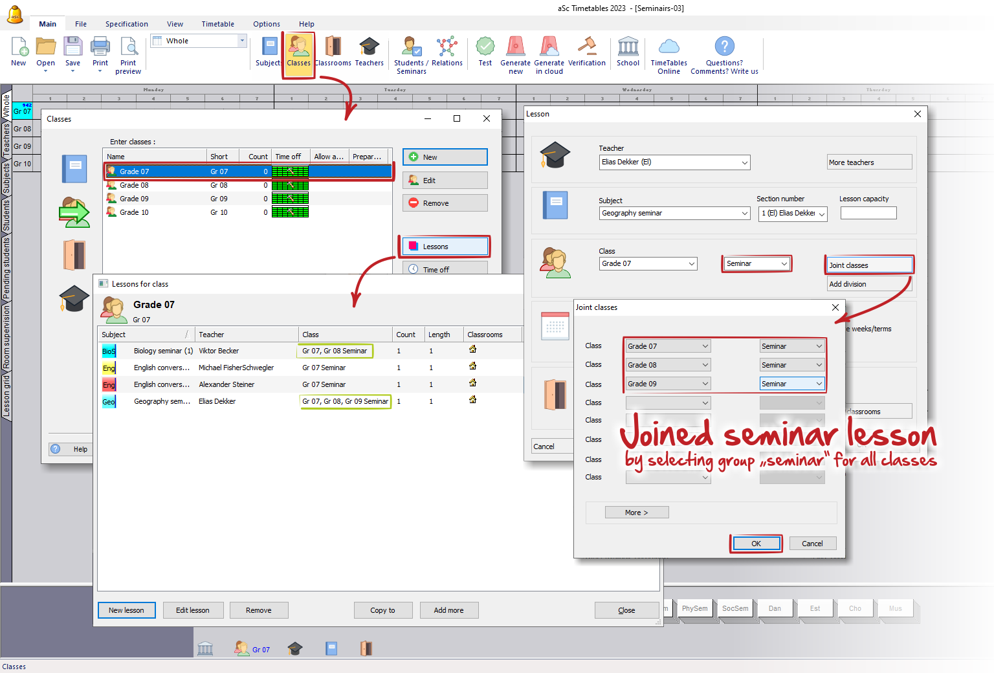Screen dimensions: 994x673
Task: Click the school building icon in bottom bar
Action: 205,648
